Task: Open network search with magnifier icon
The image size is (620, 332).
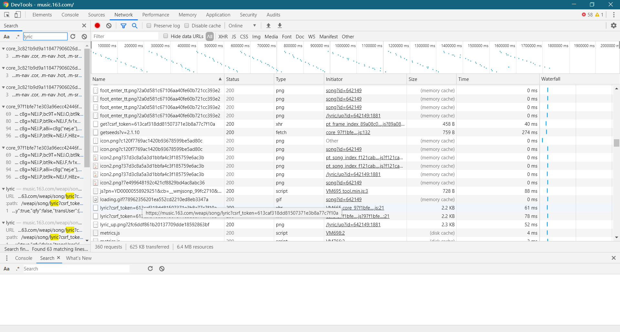Action: (x=135, y=25)
